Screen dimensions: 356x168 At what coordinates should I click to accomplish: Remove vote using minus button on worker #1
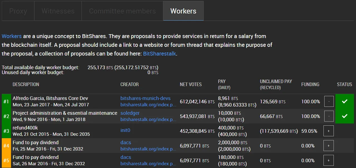(329, 101)
